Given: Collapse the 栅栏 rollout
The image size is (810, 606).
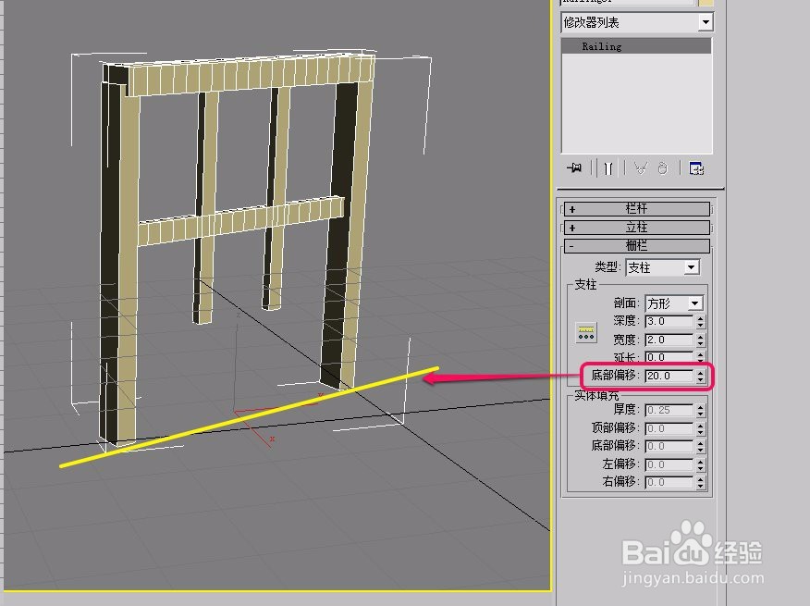Looking at the screenshot, I should (637, 245).
